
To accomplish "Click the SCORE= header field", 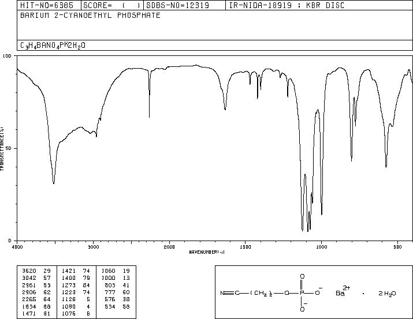I will tap(112, 5).
